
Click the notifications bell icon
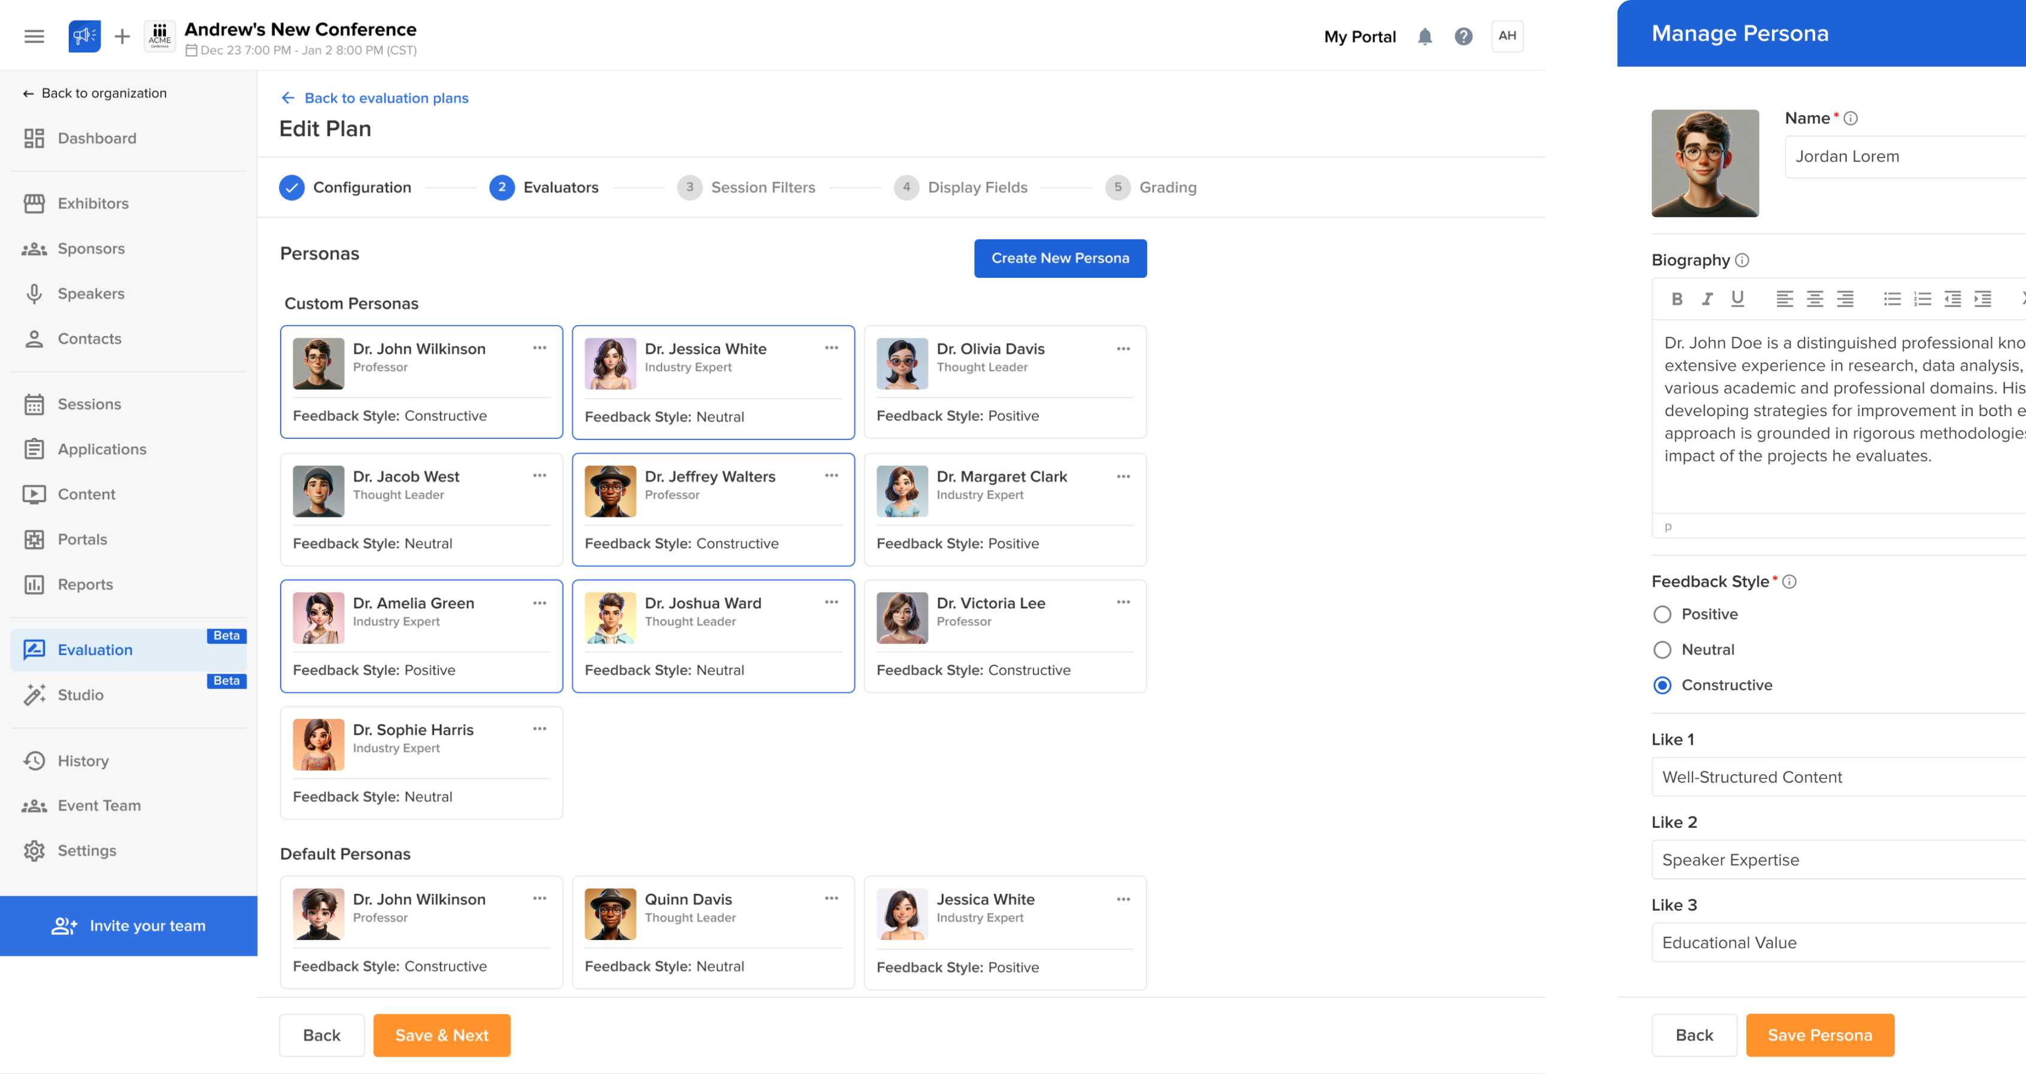click(x=1424, y=36)
